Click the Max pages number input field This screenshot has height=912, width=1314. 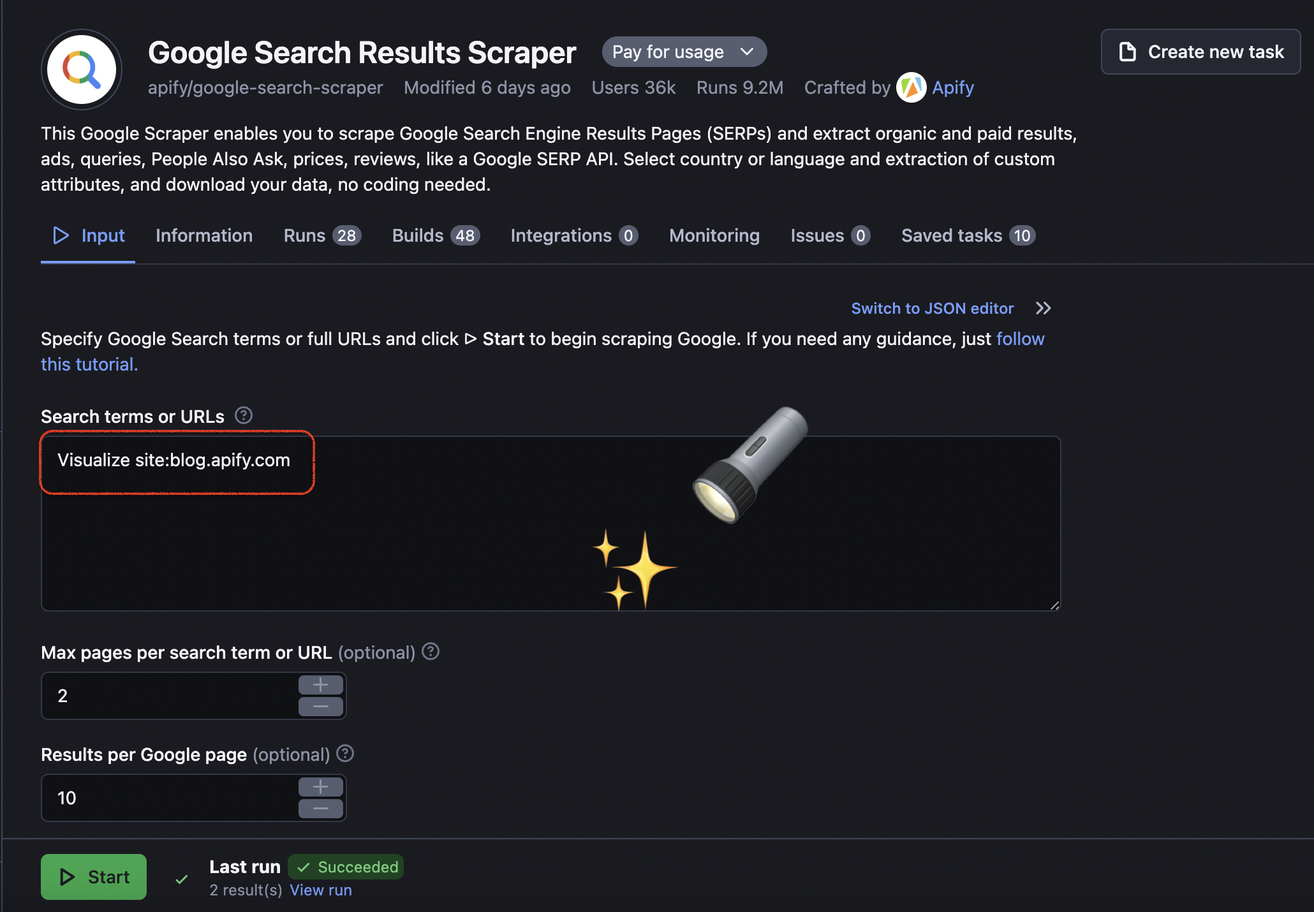[x=170, y=696]
